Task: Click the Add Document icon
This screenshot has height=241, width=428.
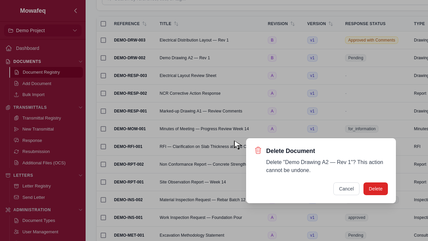Action: 16,83
